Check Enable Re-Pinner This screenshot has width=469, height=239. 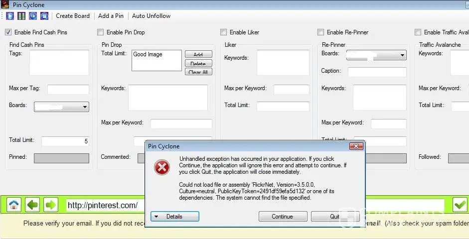pos(320,32)
